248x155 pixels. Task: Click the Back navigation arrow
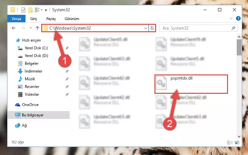coord(14,28)
